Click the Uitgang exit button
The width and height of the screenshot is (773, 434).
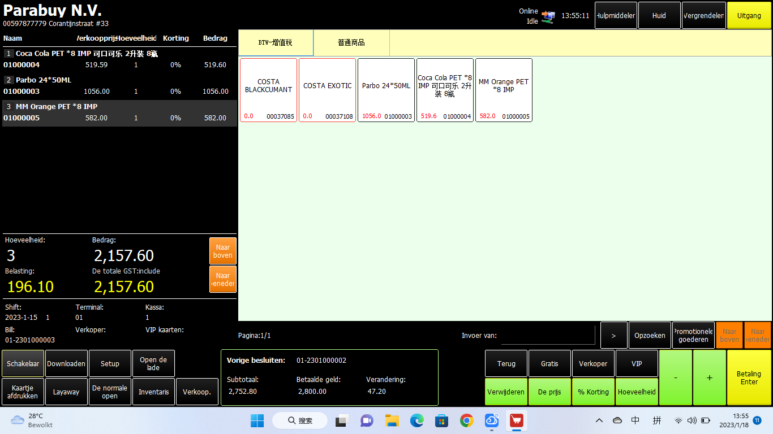click(x=749, y=16)
